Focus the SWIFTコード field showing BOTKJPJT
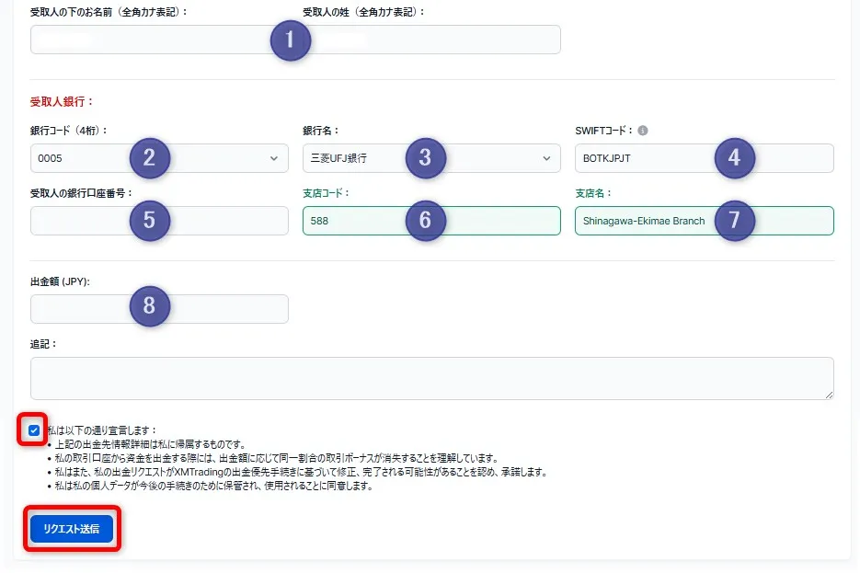Viewport: 860px width, 573px height. (705, 158)
